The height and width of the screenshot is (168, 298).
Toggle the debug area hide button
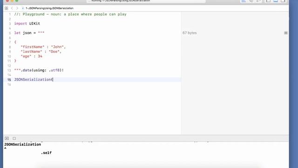click(7, 138)
